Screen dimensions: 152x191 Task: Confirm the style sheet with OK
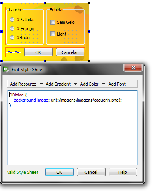(59, 172)
